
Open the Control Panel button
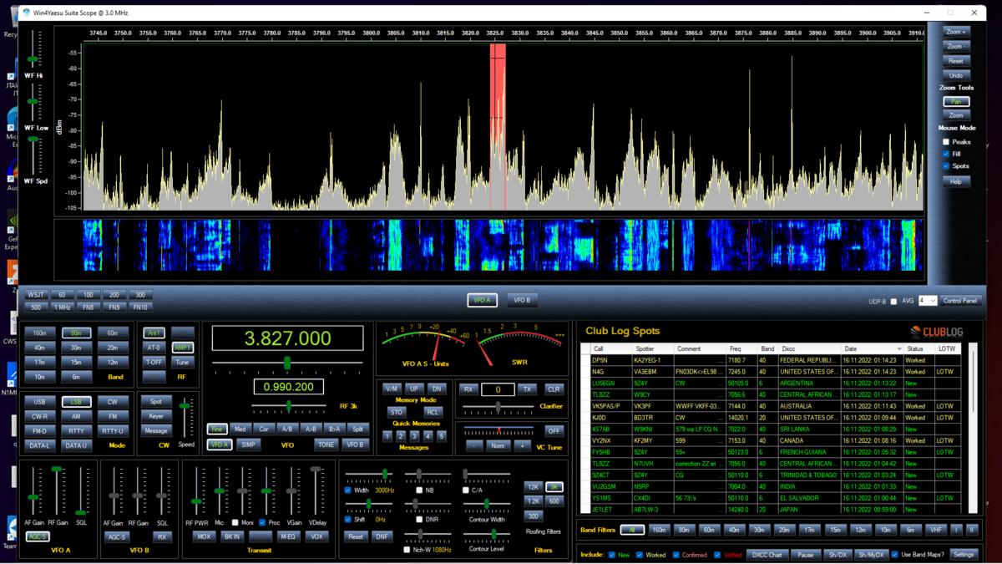(x=961, y=300)
